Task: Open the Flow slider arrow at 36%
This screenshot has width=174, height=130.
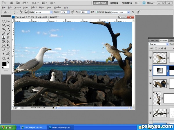Action: [88, 12]
